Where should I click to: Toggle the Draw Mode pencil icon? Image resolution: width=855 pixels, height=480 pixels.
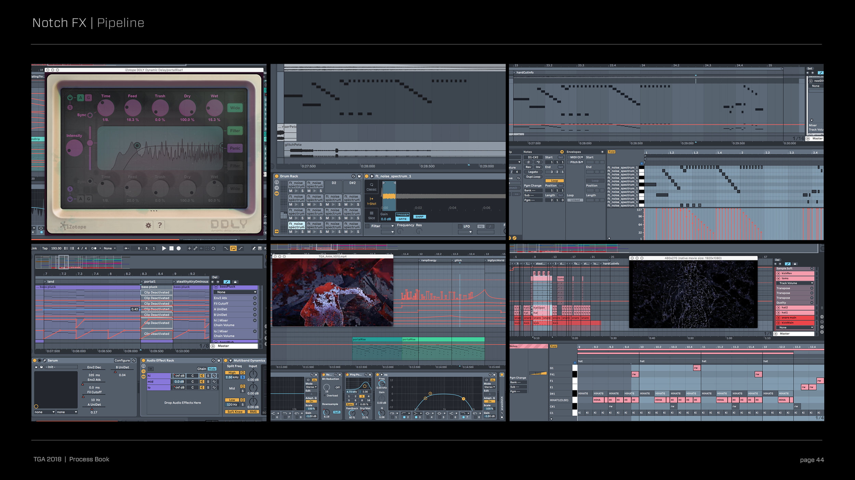coord(254,248)
